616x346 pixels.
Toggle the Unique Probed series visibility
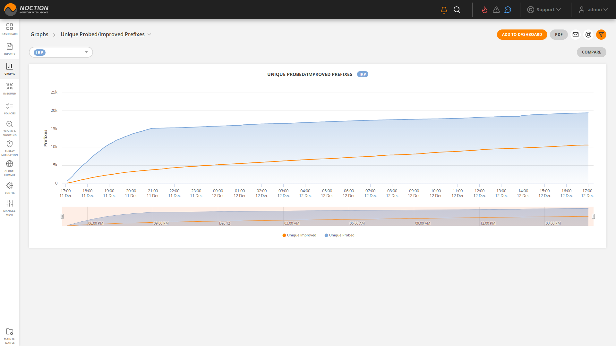[339, 235]
